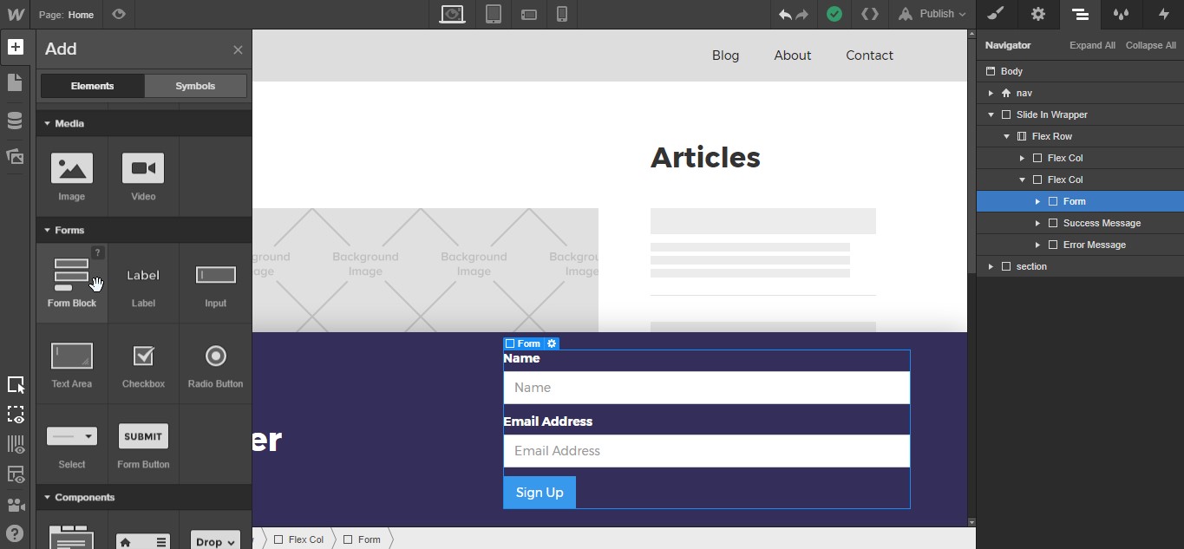Toggle preview mode eye icon
The height and width of the screenshot is (549, 1184).
point(119,14)
